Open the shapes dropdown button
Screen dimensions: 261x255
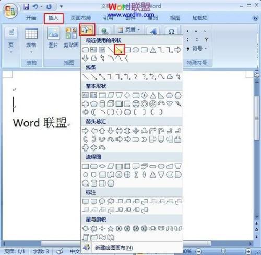(x=87, y=30)
